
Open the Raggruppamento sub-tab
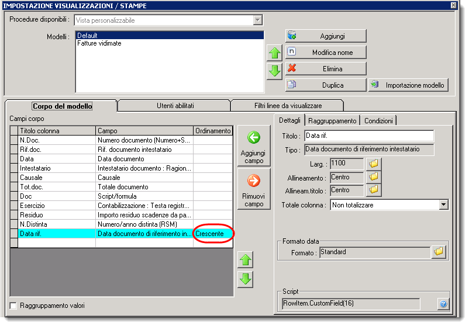332,121
